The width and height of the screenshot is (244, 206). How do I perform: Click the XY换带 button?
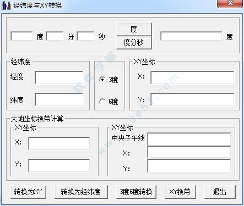[180, 192]
